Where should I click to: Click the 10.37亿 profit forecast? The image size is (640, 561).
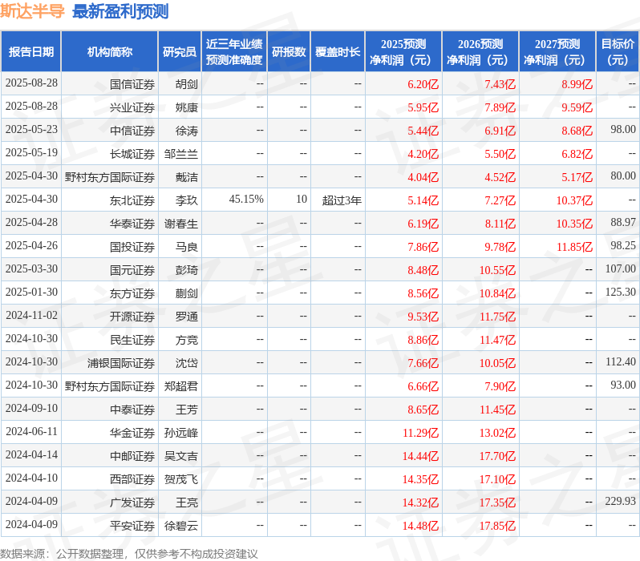pos(574,200)
